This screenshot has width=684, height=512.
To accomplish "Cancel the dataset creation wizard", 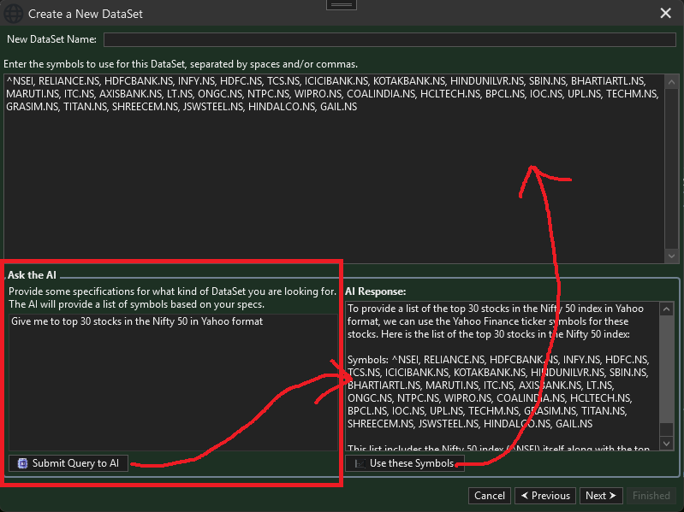I will point(489,496).
